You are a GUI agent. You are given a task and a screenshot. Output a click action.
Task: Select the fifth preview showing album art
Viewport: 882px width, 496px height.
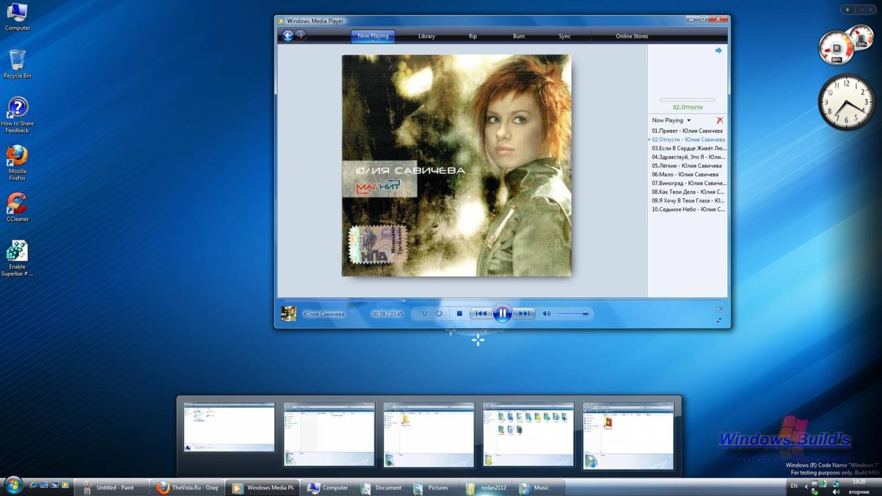628,435
